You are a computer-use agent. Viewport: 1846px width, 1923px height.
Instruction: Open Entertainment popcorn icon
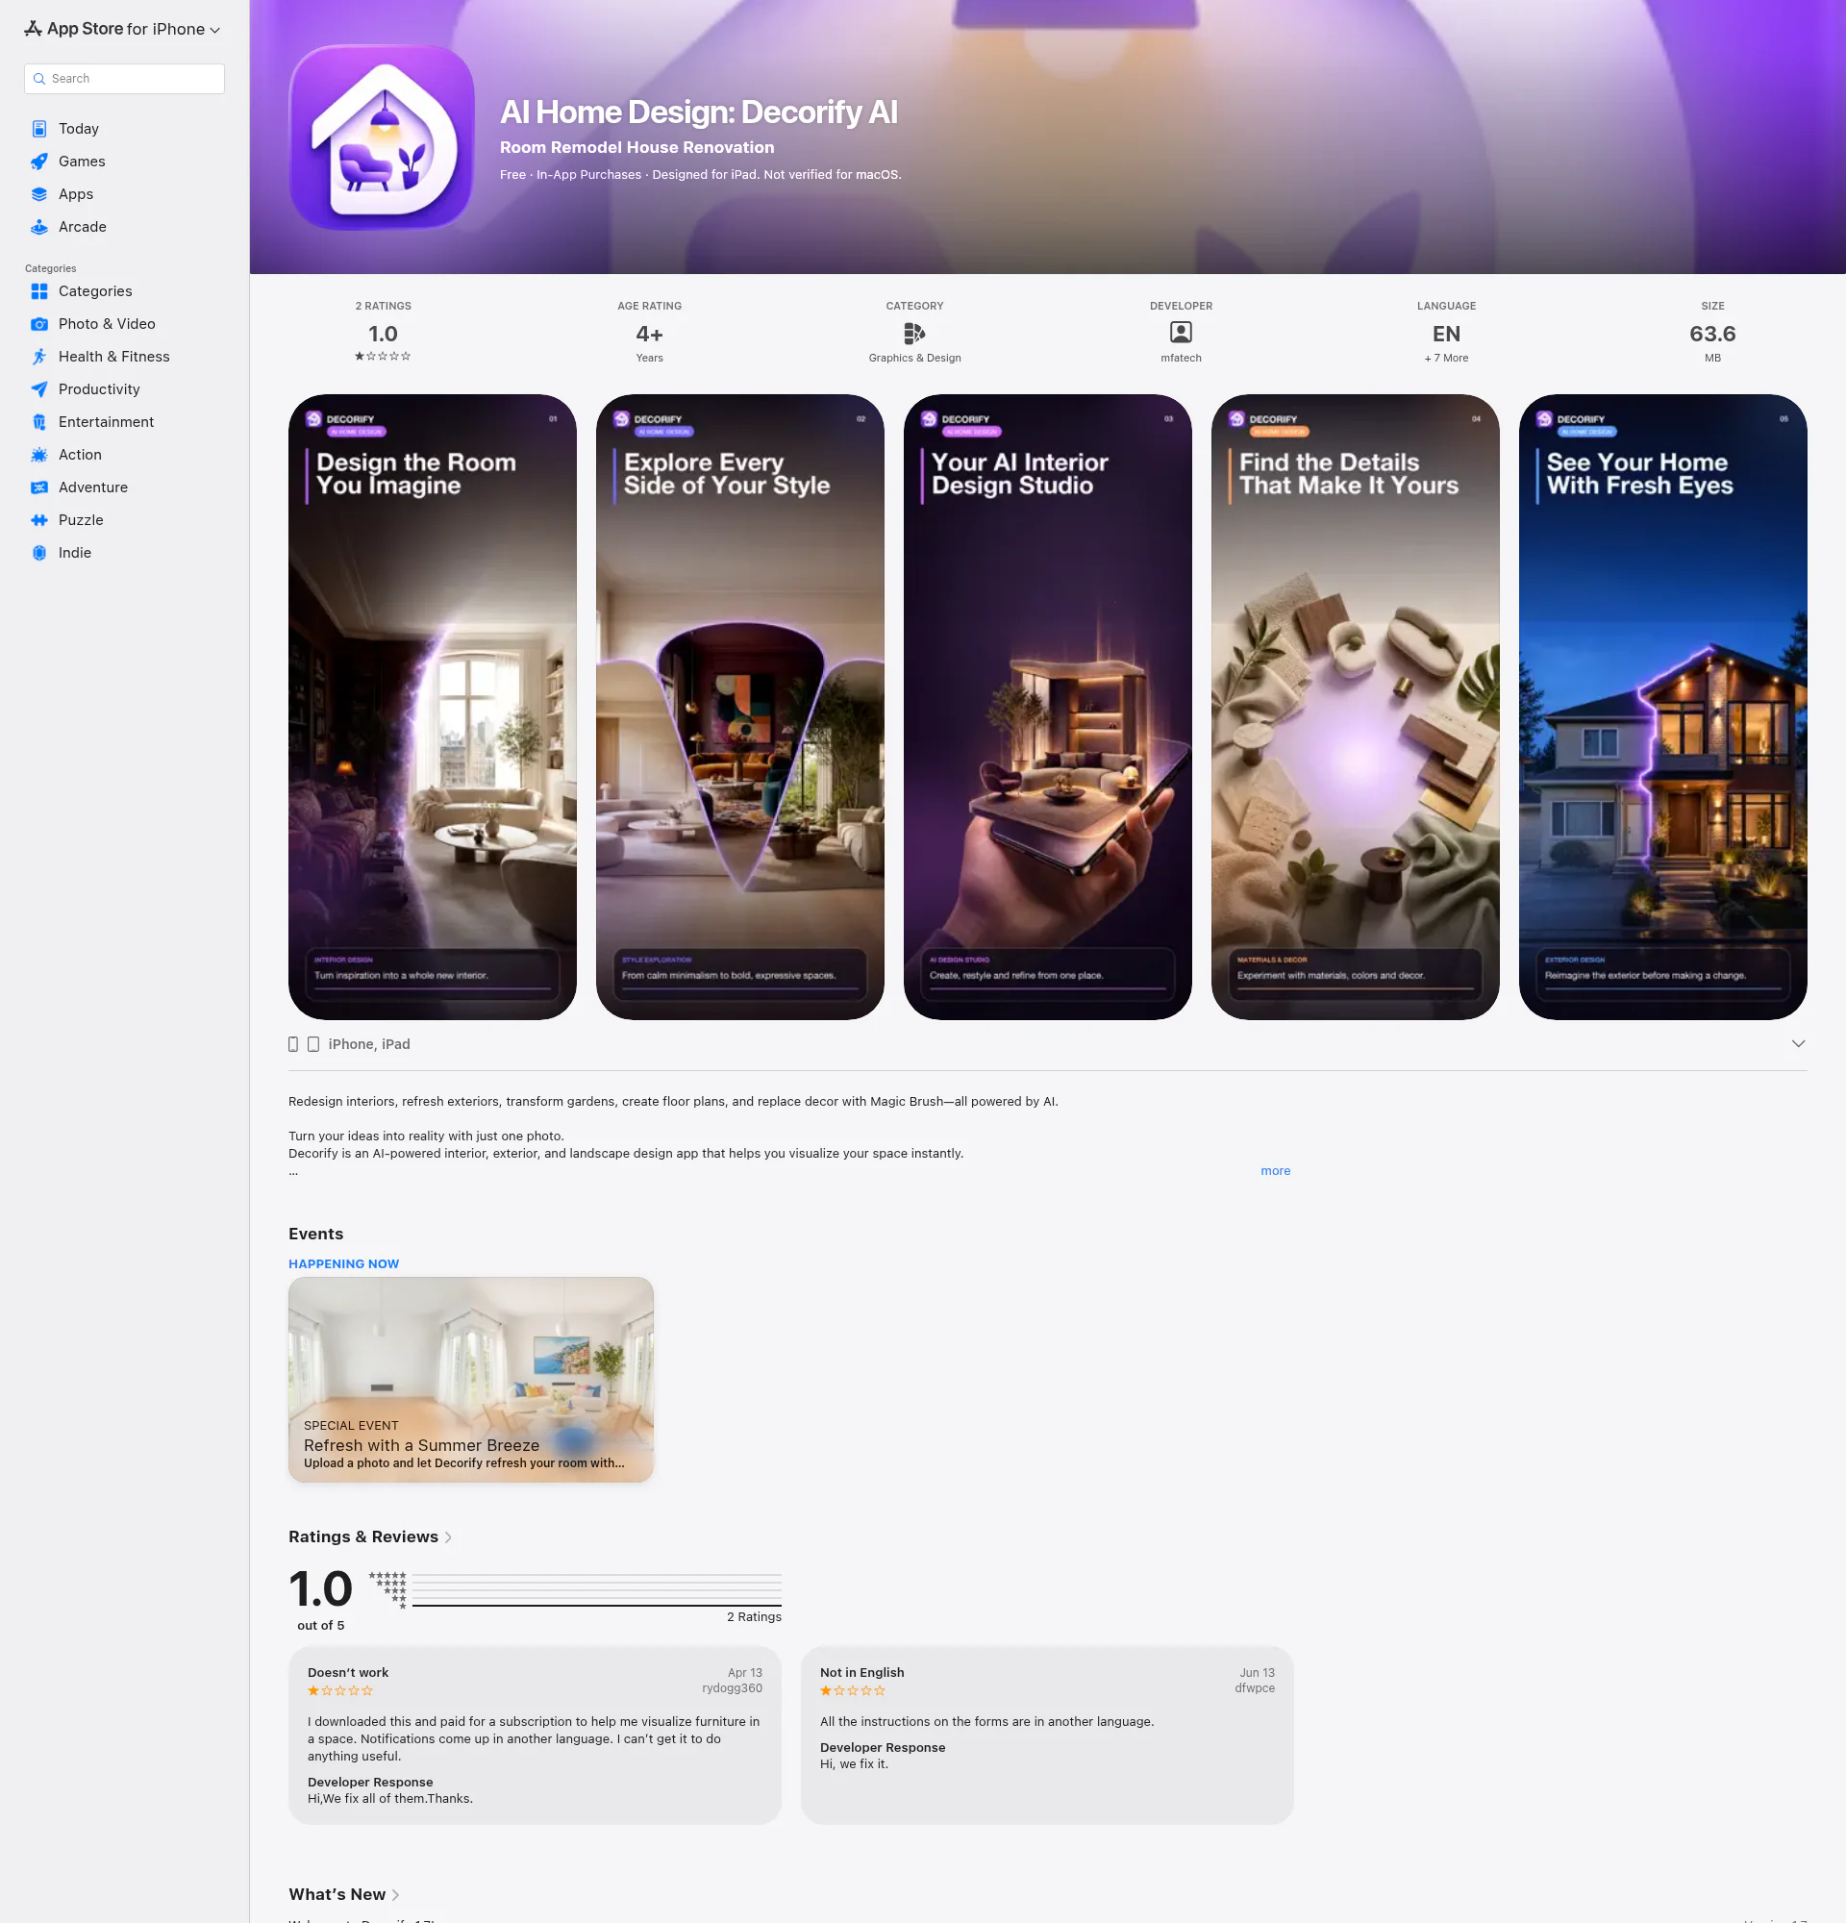[x=39, y=422]
